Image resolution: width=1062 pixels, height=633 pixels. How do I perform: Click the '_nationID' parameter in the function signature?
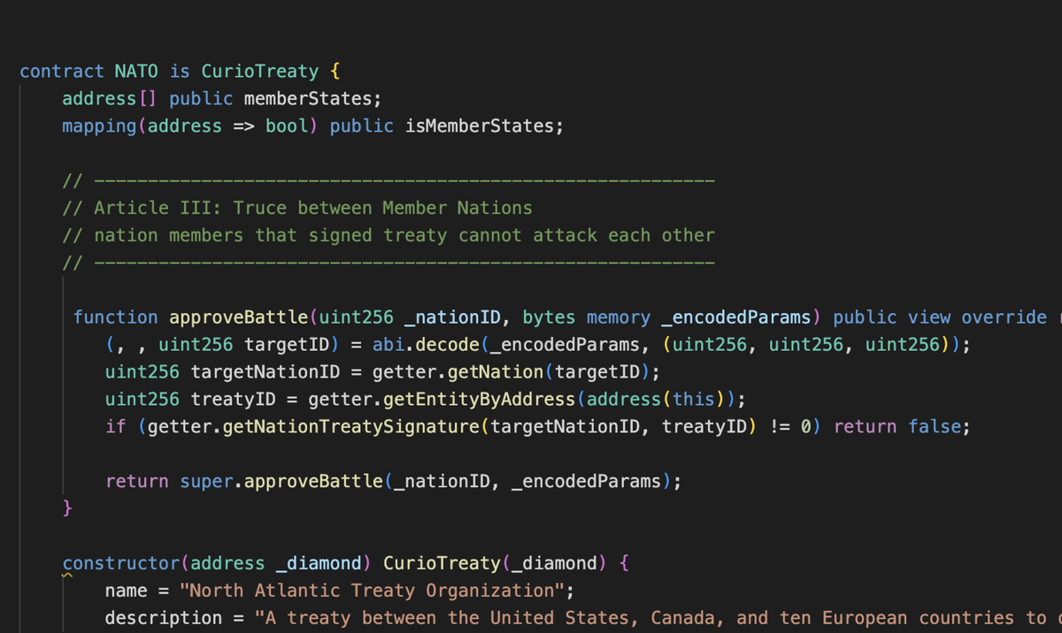(452, 316)
